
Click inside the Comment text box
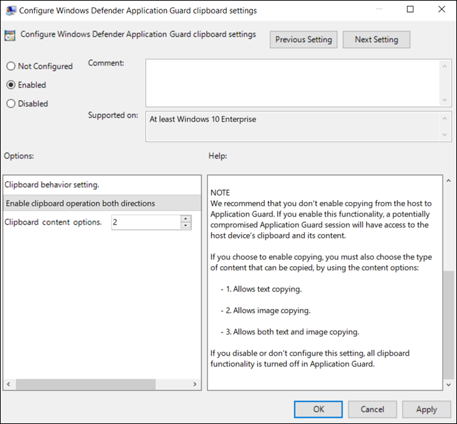pyautogui.click(x=291, y=82)
